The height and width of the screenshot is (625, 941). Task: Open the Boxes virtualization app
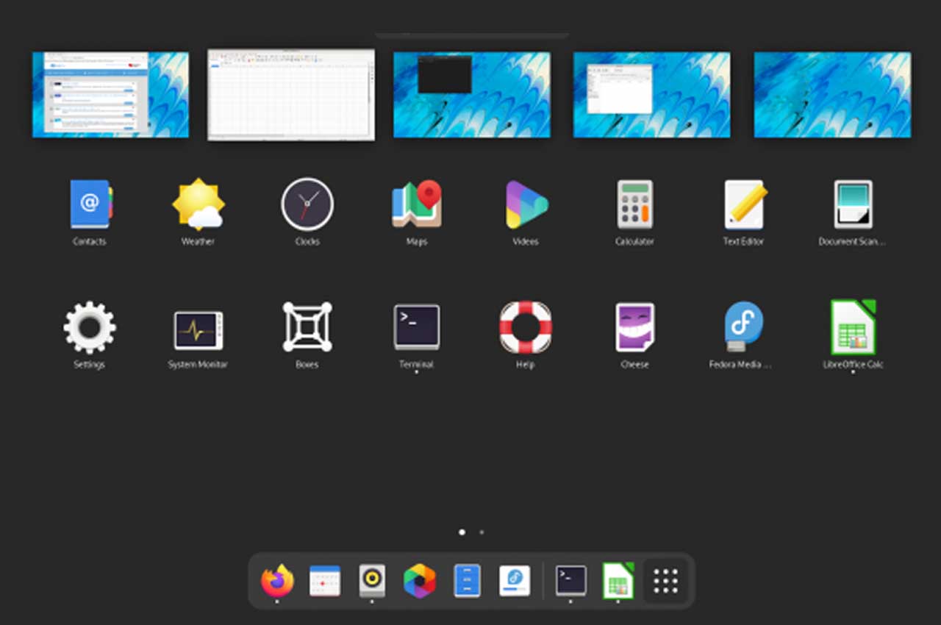click(307, 327)
